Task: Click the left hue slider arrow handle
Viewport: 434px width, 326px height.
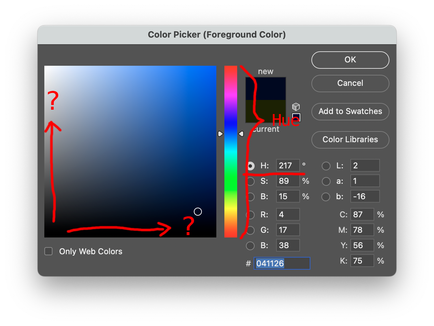Action: click(220, 134)
